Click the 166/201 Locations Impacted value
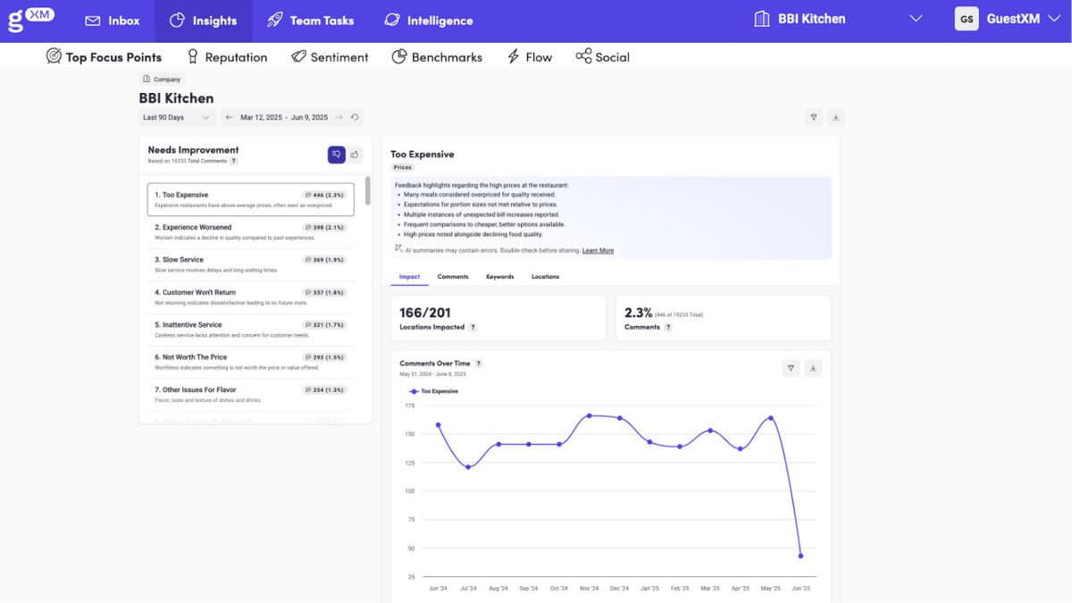 click(425, 313)
